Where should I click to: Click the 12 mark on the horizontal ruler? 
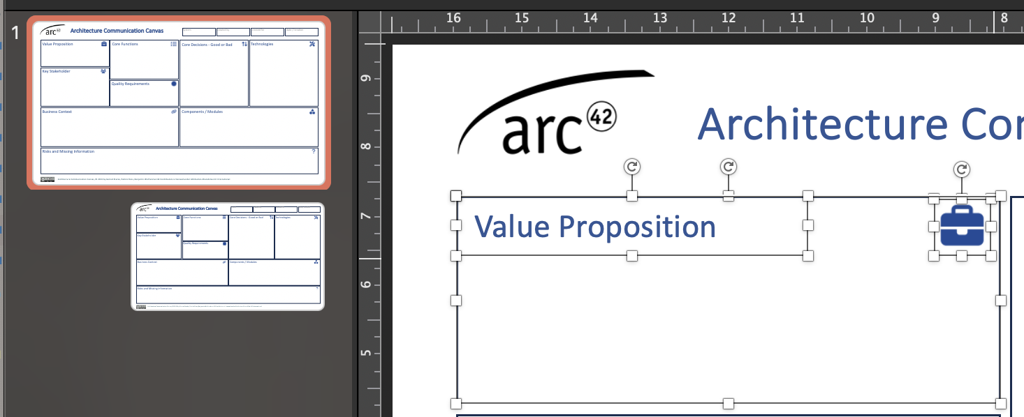pyautogui.click(x=729, y=18)
